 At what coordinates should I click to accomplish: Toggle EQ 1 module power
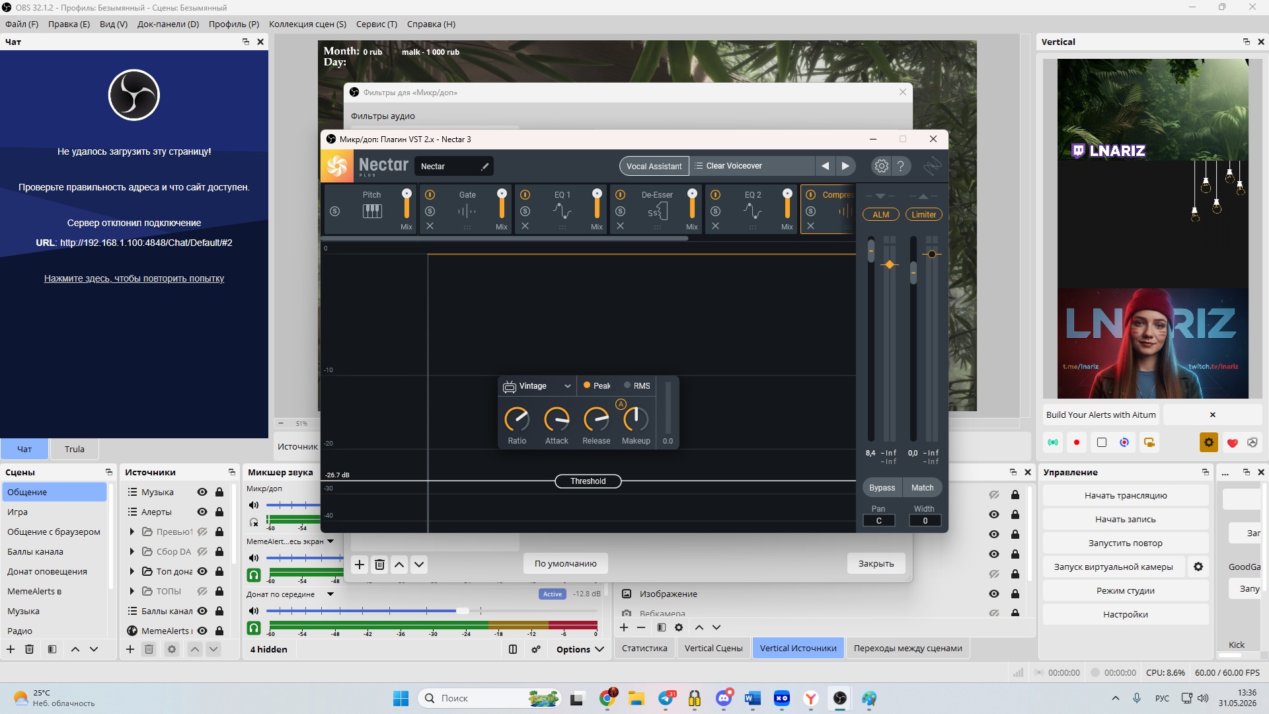(x=525, y=194)
